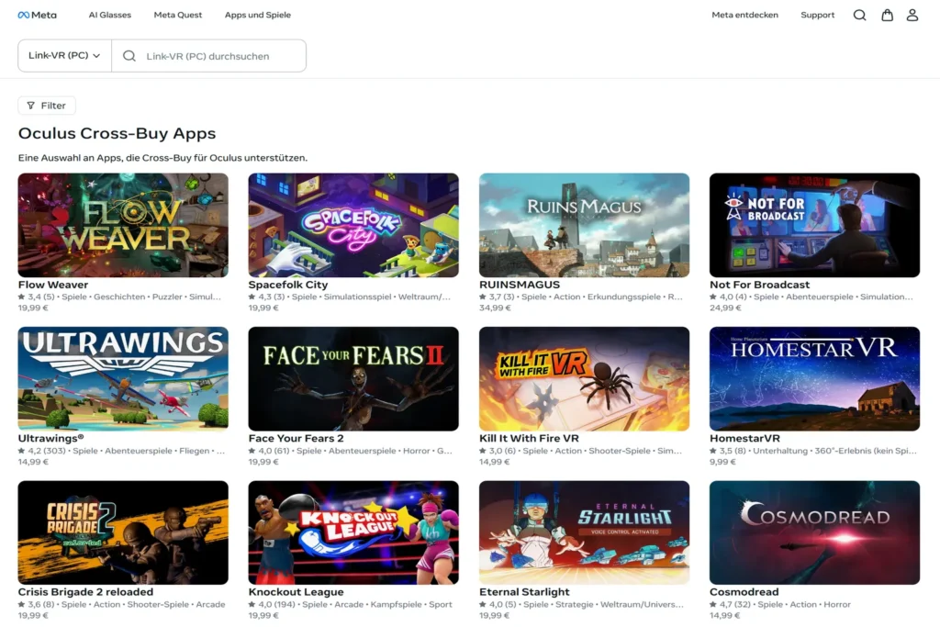Image resolution: width=940 pixels, height=627 pixels.
Task: Open the Crisis Brigade 2 cover image
Action: (123, 532)
